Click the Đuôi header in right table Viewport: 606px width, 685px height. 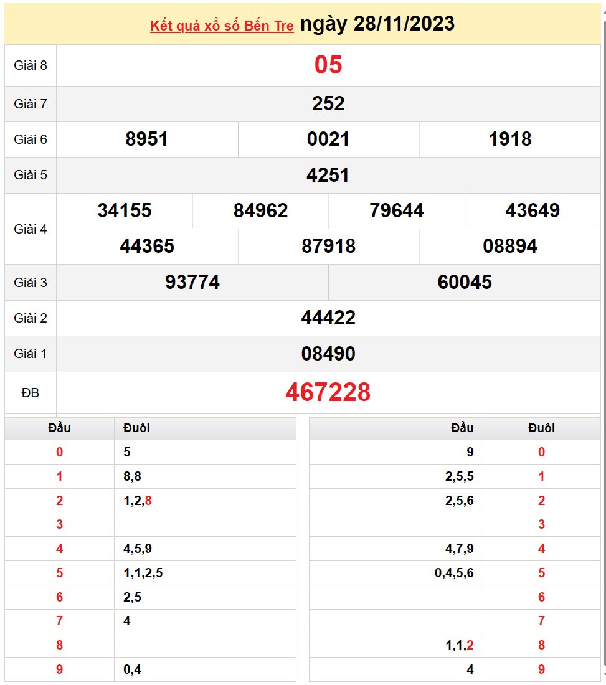[x=542, y=428]
